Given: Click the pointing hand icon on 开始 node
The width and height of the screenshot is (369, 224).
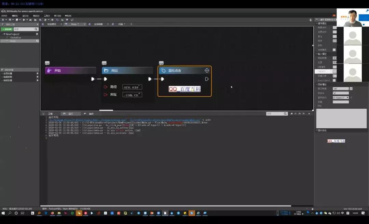Looking at the screenshot, I should [x=49, y=70].
